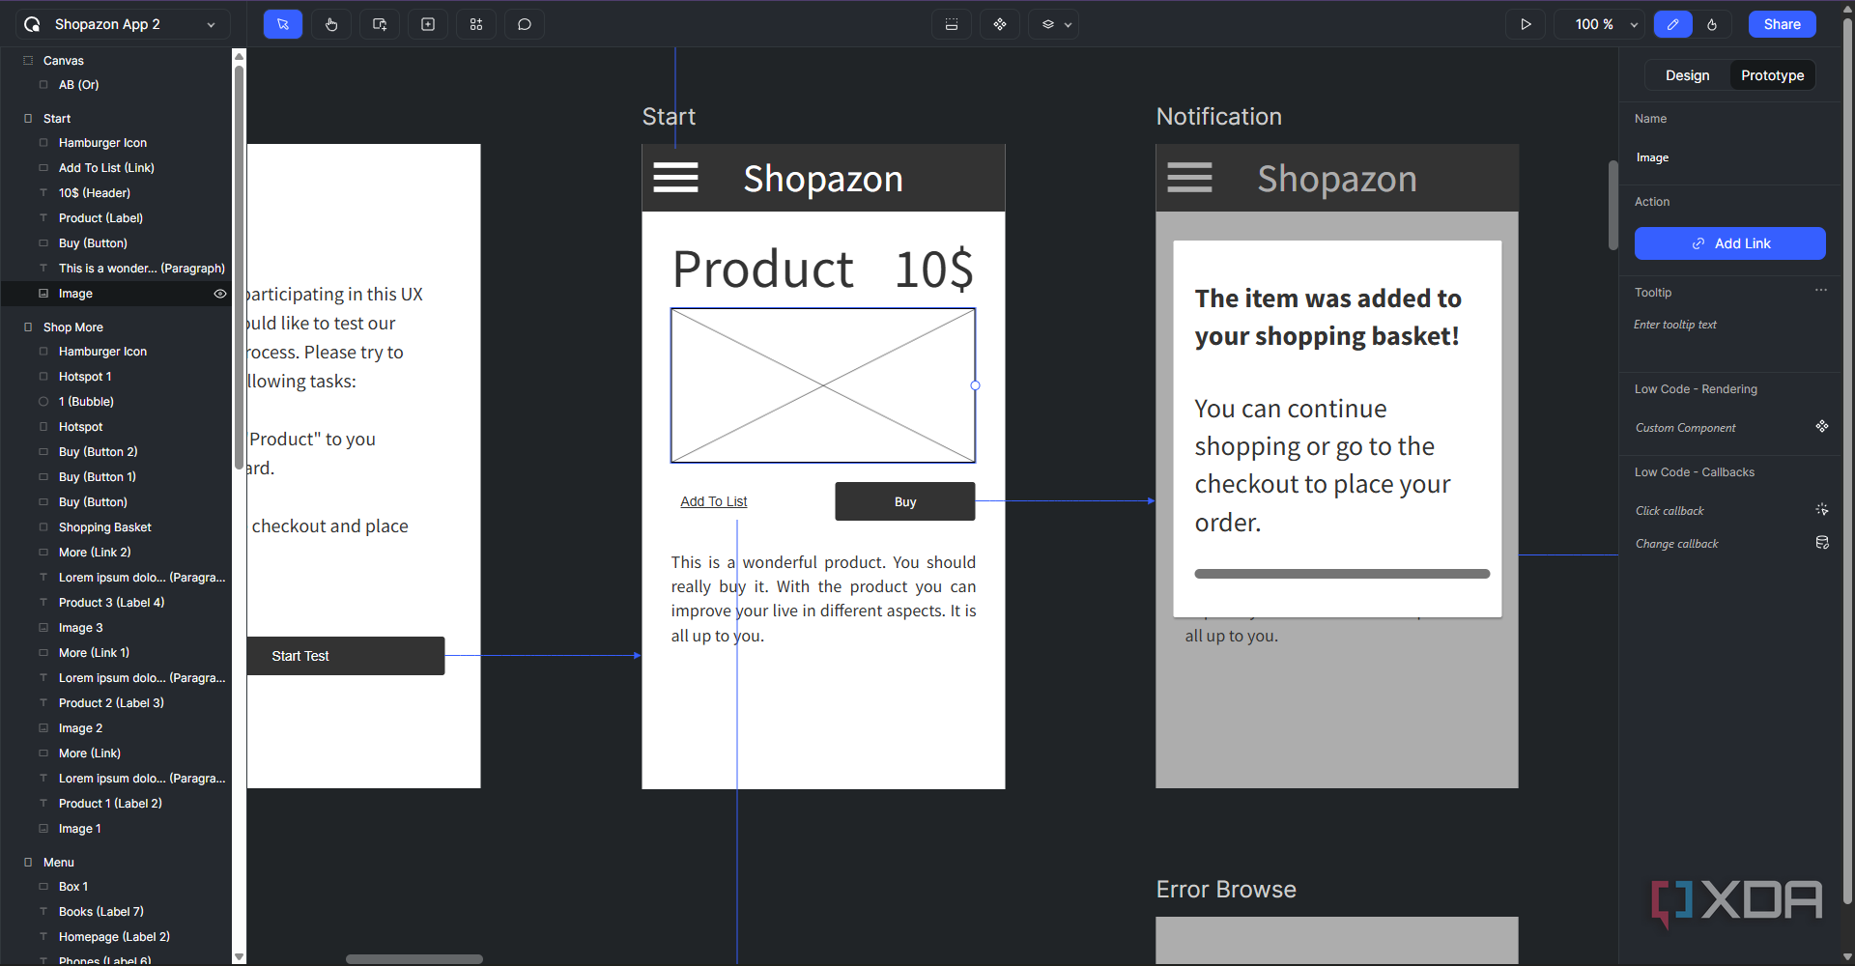
Task: Switch to the heatmap flame mode
Action: coord(1712,24)
